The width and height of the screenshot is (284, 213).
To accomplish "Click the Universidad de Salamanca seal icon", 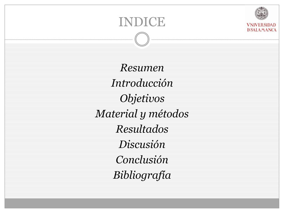I will 262,13.
